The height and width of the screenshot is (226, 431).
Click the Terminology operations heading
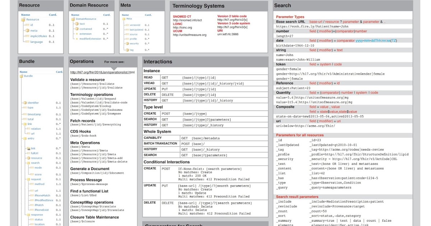(x=92, y=95)
